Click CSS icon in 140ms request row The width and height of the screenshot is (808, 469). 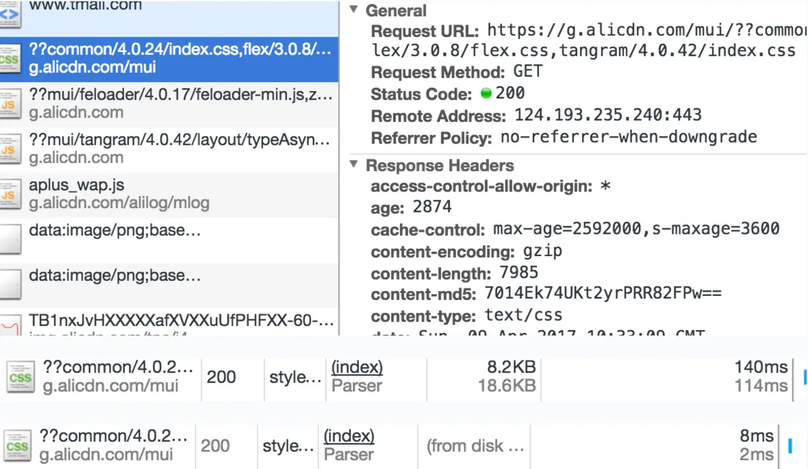[x=20, y=377]
